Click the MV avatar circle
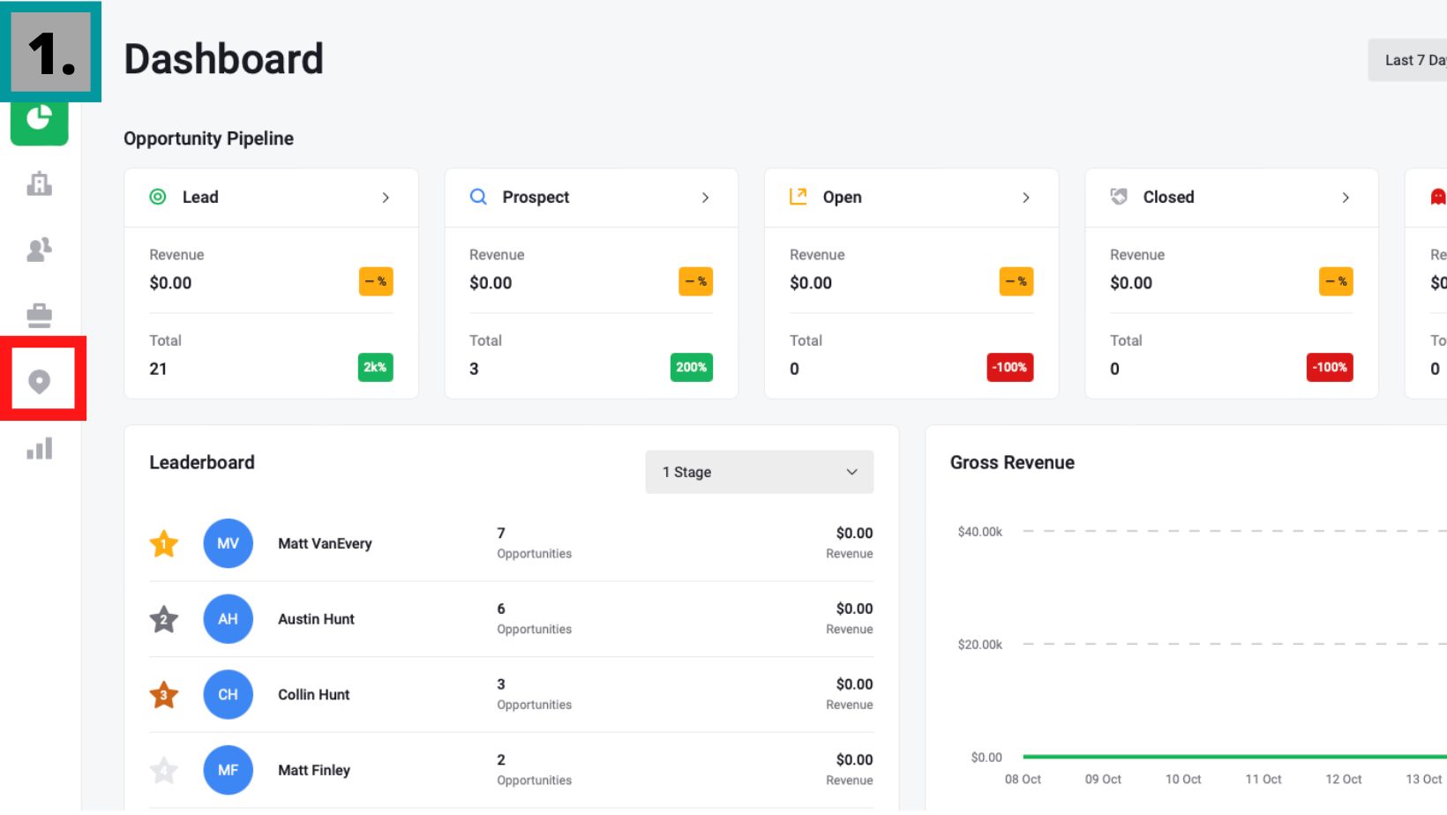Screen dimensions: 1447x815 [x=229, y=543]
